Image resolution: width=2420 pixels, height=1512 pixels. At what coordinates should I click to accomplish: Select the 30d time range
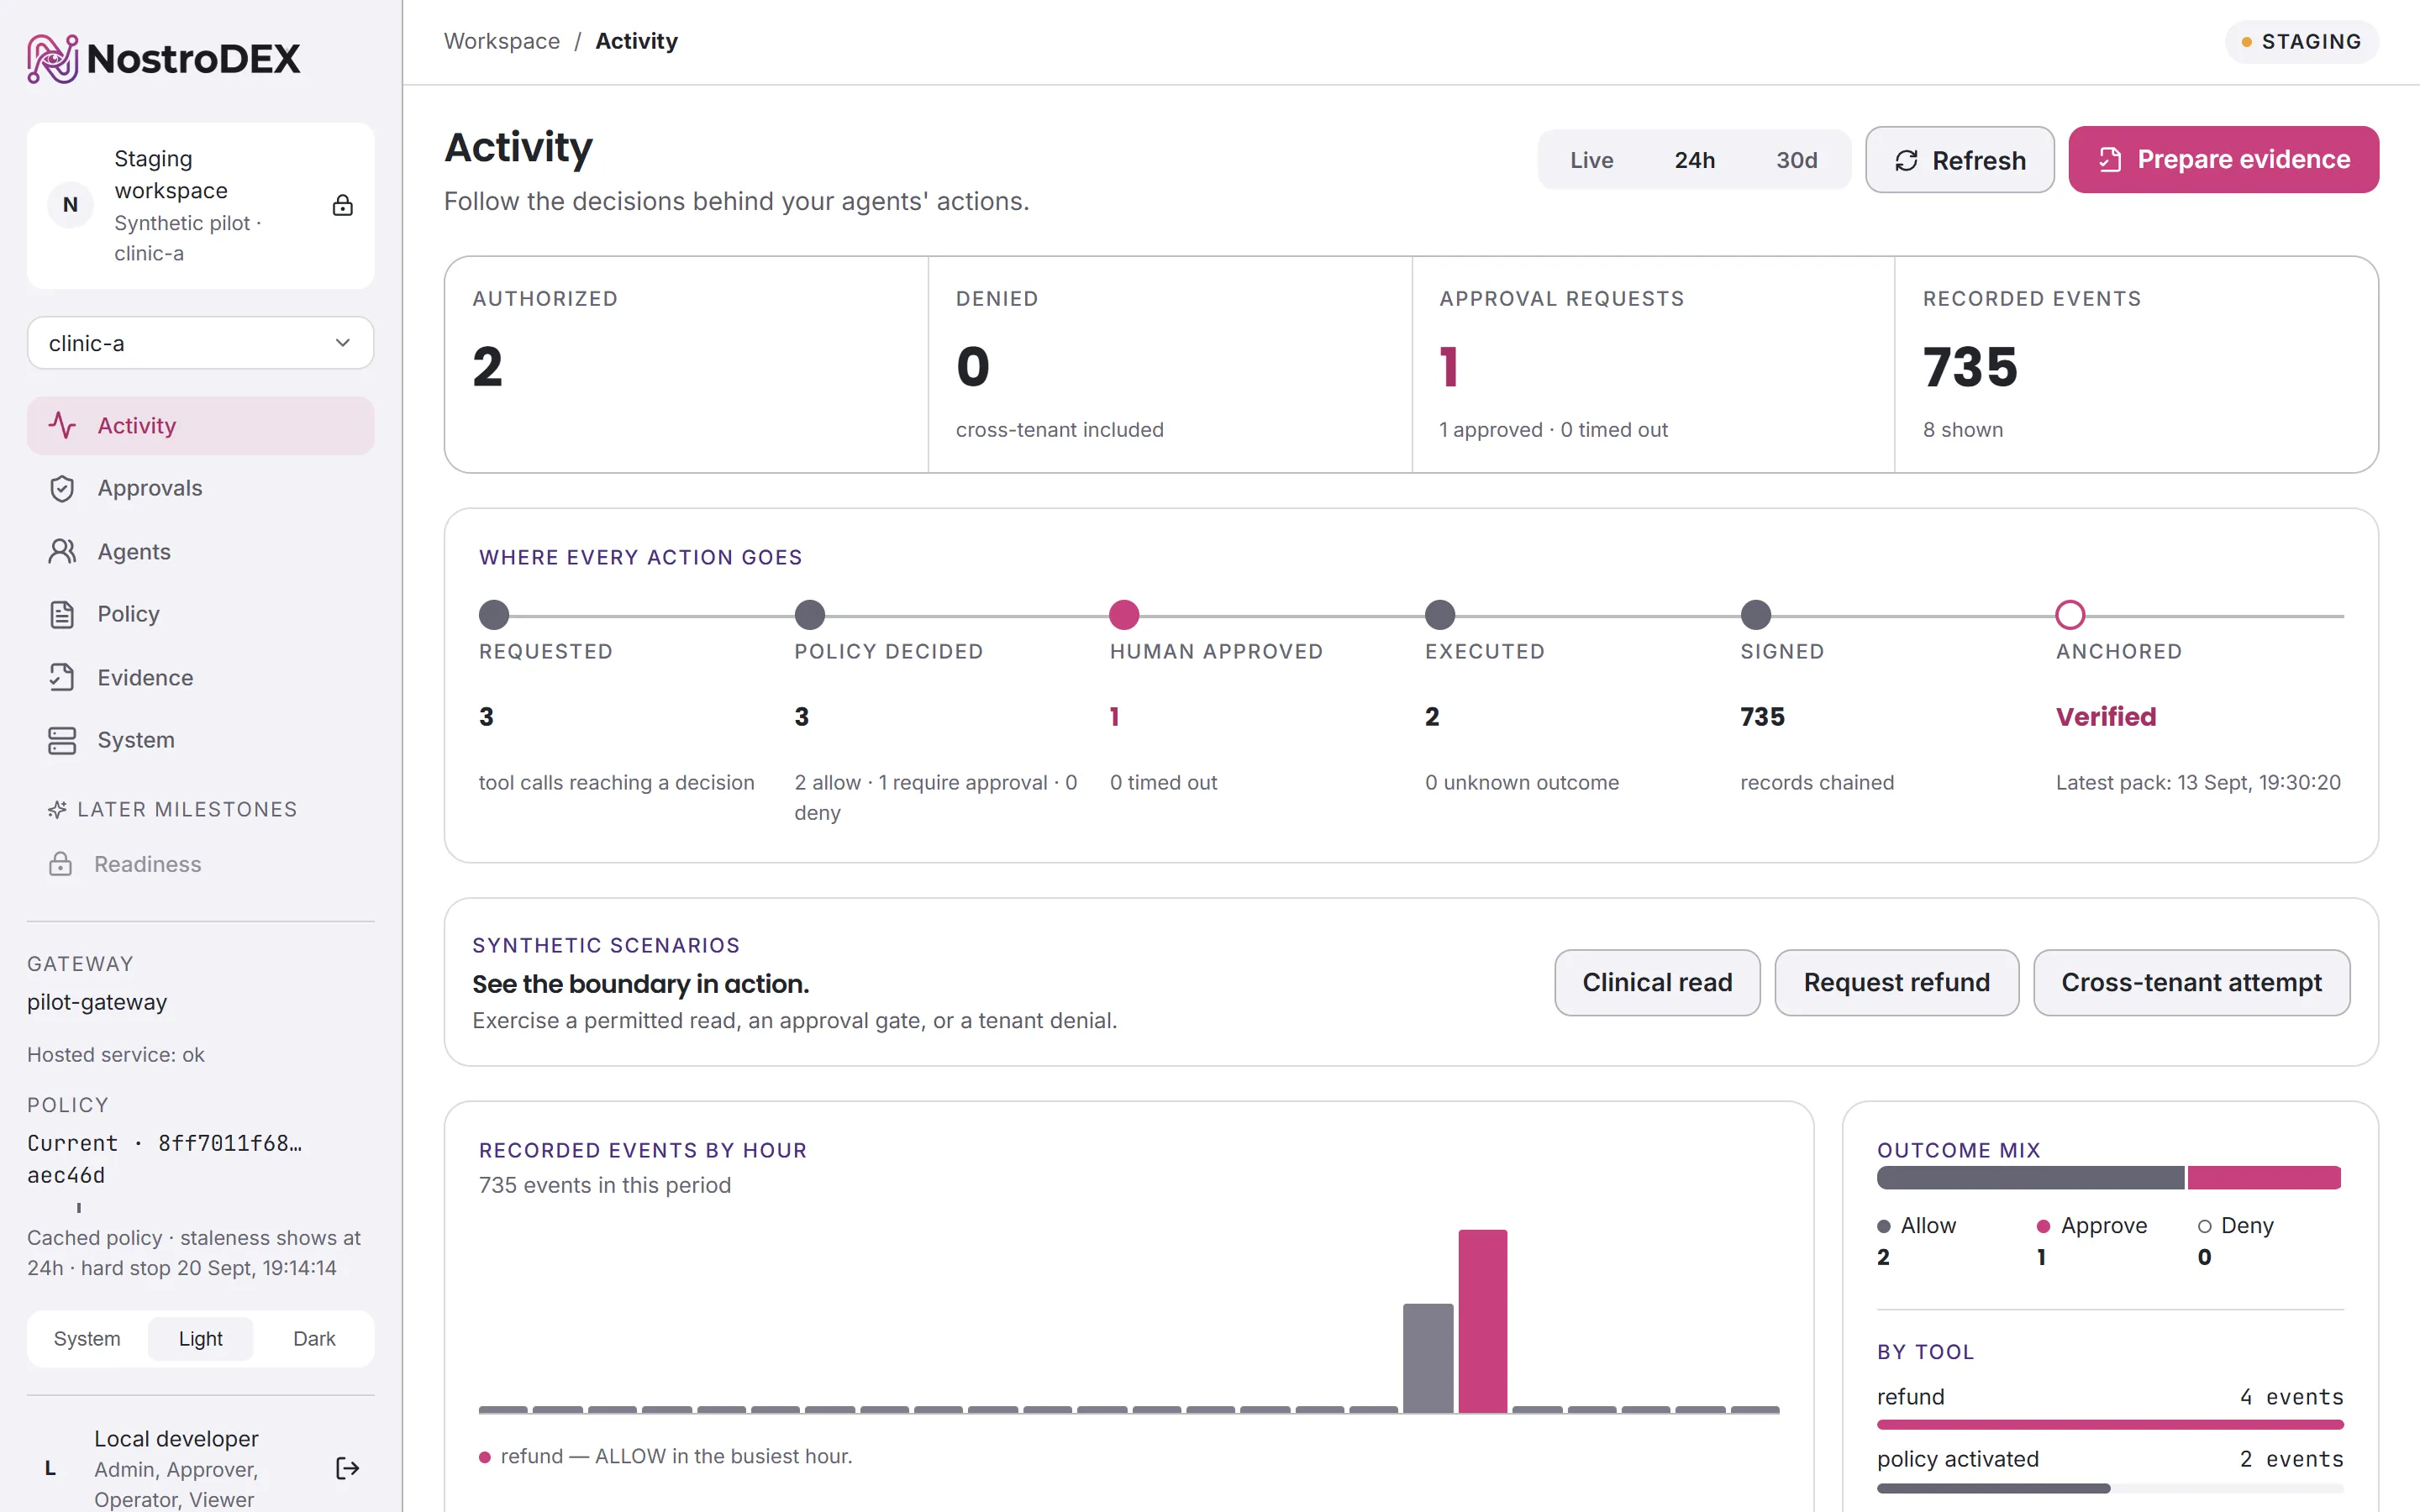point(1796,160)
